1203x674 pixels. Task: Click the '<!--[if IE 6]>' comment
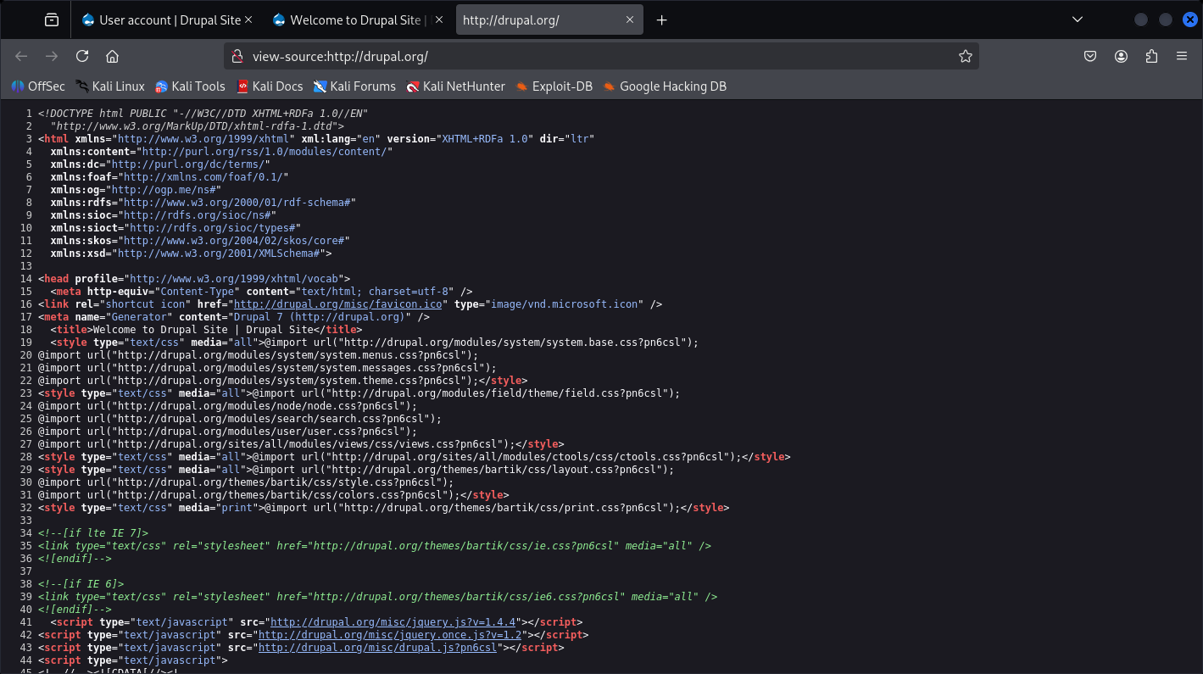pos(81,584)
